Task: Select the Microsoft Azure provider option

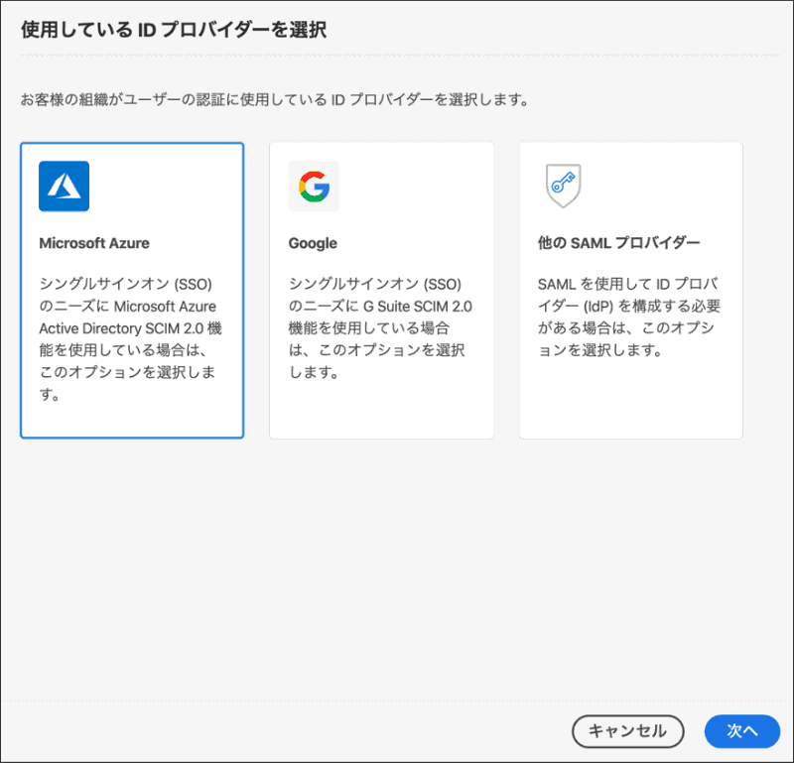Action: pos(132,290)
